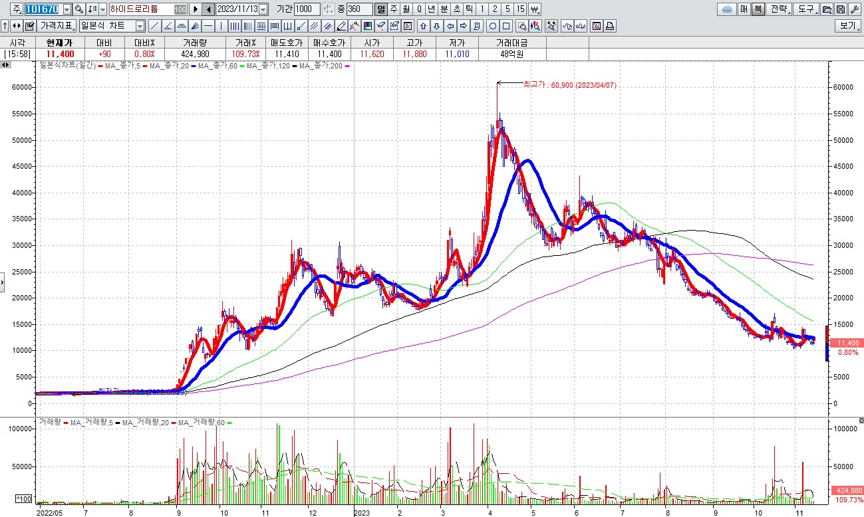This screenshot has height=517, width=864.
Task: Select the rectangle drawing tool
Action: tap(506, 26)
